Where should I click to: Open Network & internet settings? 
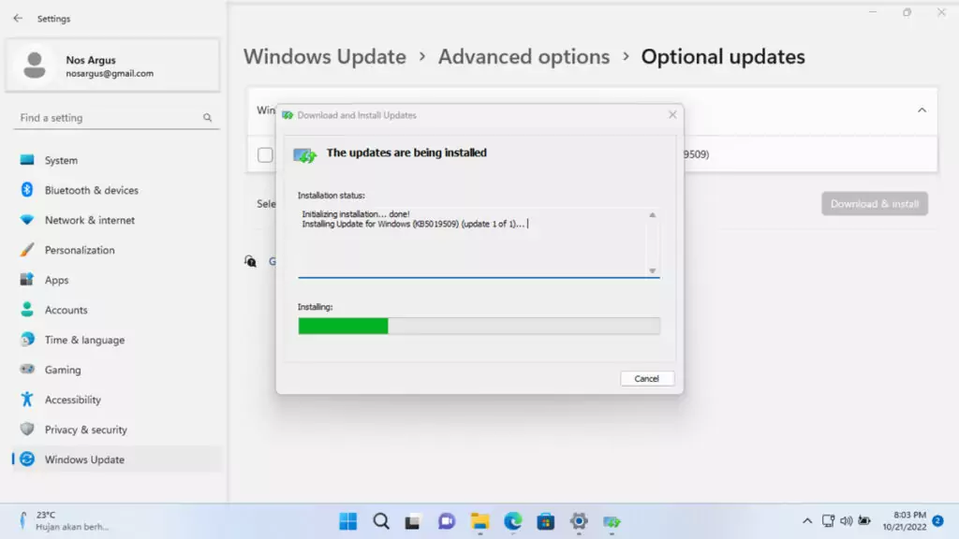117,220
